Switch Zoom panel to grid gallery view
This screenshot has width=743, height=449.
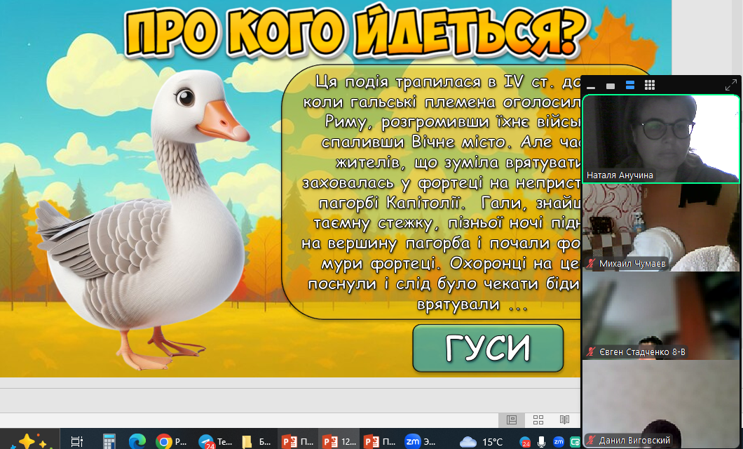pos(650,85)
